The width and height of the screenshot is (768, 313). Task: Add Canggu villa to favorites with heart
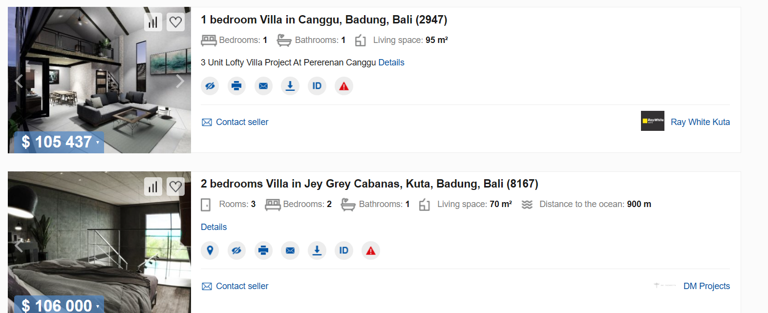click(x=175, y=22)
